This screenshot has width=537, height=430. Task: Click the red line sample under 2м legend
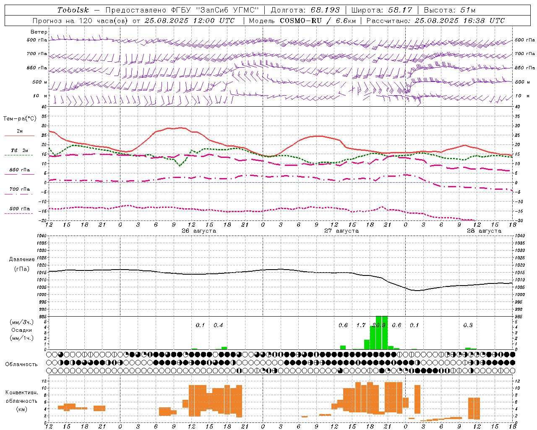pos(19,136)
